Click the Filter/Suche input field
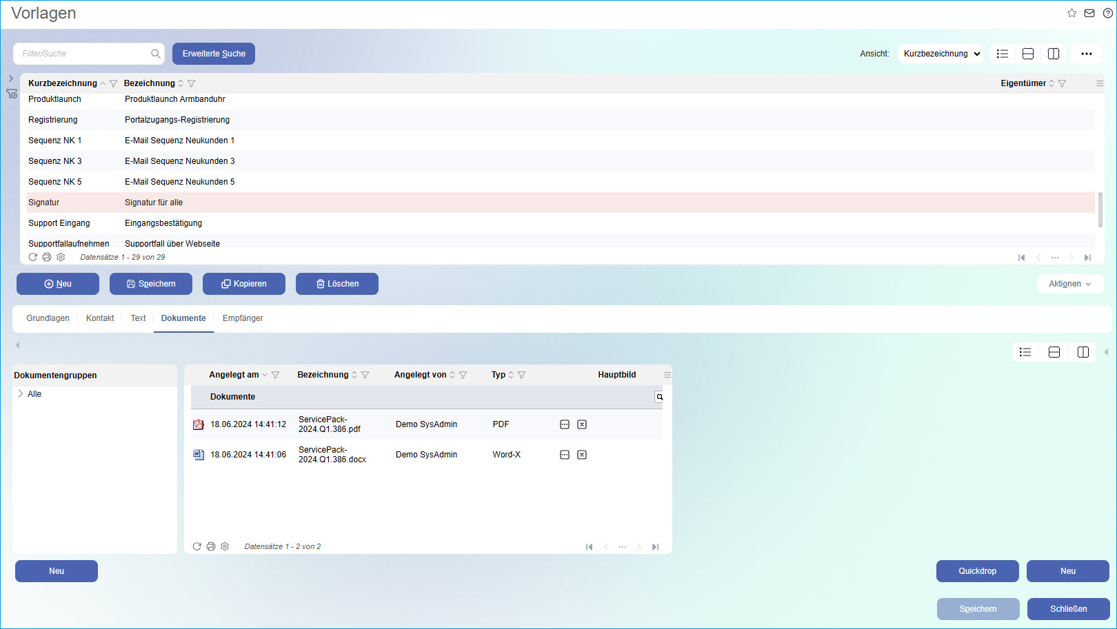 [x=83, y=54]
